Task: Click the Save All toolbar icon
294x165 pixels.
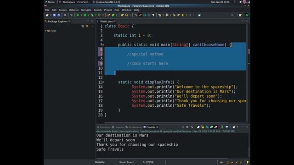Action: point(59,15)
